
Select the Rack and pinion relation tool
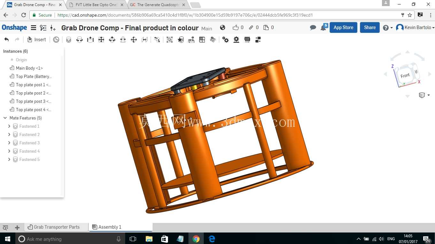(x=236, y=40)
